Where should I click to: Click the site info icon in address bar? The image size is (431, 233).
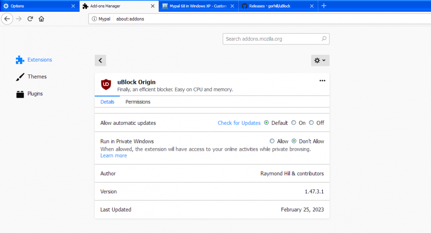pyautogui.click(x=94, y=19)
